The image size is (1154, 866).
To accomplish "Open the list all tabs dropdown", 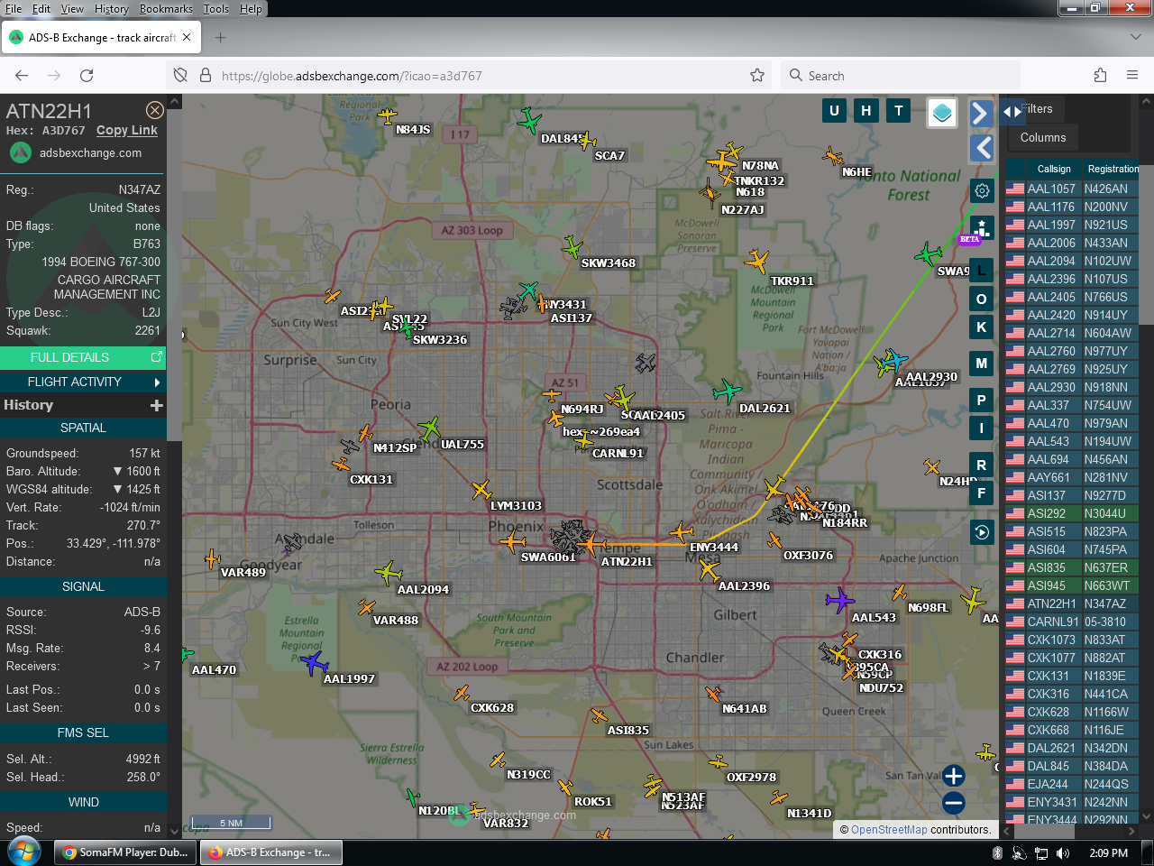I will coord(1135,38).
